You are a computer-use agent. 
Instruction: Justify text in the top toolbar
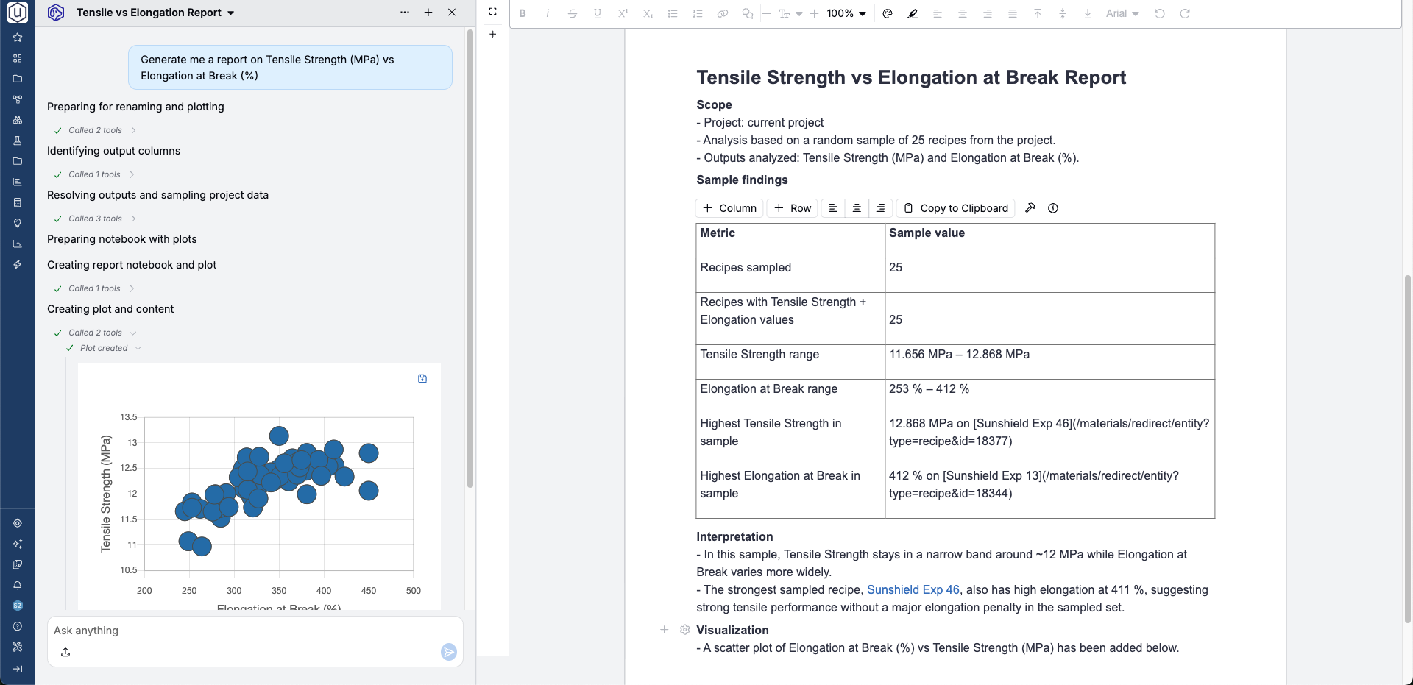pyautogui.click(x=1013, y=13)
